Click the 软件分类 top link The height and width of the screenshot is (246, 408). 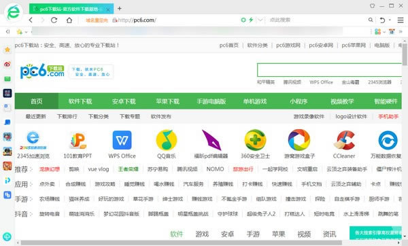(257, 46)
